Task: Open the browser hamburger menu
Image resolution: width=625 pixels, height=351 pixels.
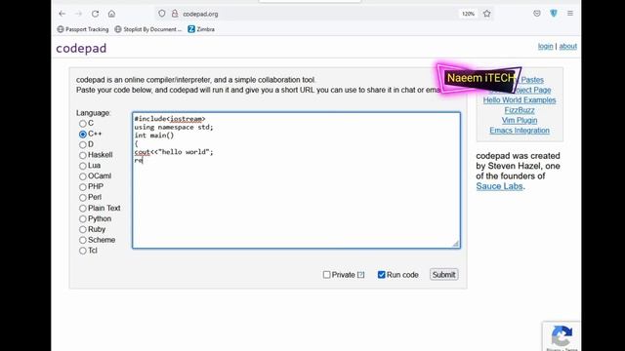Action: tap(570, 14)
